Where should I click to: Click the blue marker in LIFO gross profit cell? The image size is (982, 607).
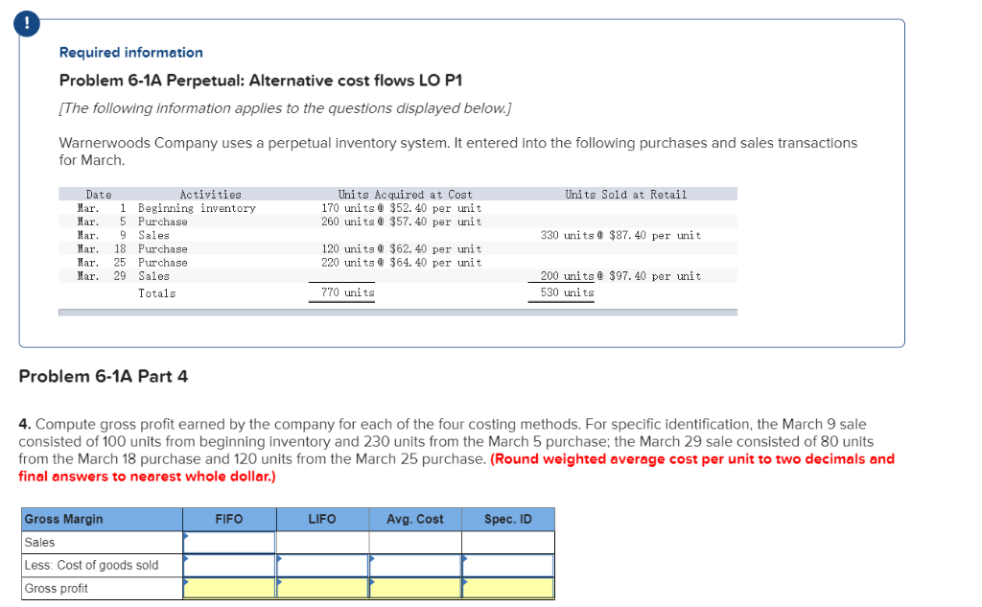coord(278,583)
